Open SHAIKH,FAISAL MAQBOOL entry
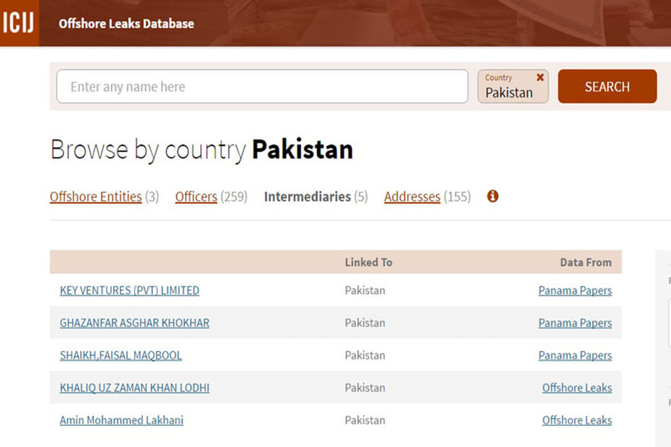 121,356
